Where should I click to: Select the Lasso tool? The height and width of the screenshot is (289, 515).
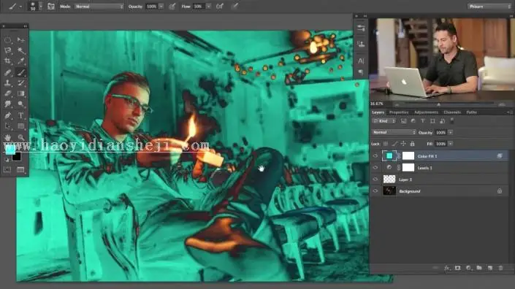tap(7, 50)
